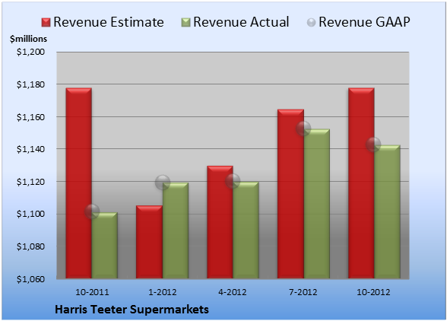The image size is (447, 321).
Task: Select the red estimate bar for 7-2012
Action: tap(290, 194)
